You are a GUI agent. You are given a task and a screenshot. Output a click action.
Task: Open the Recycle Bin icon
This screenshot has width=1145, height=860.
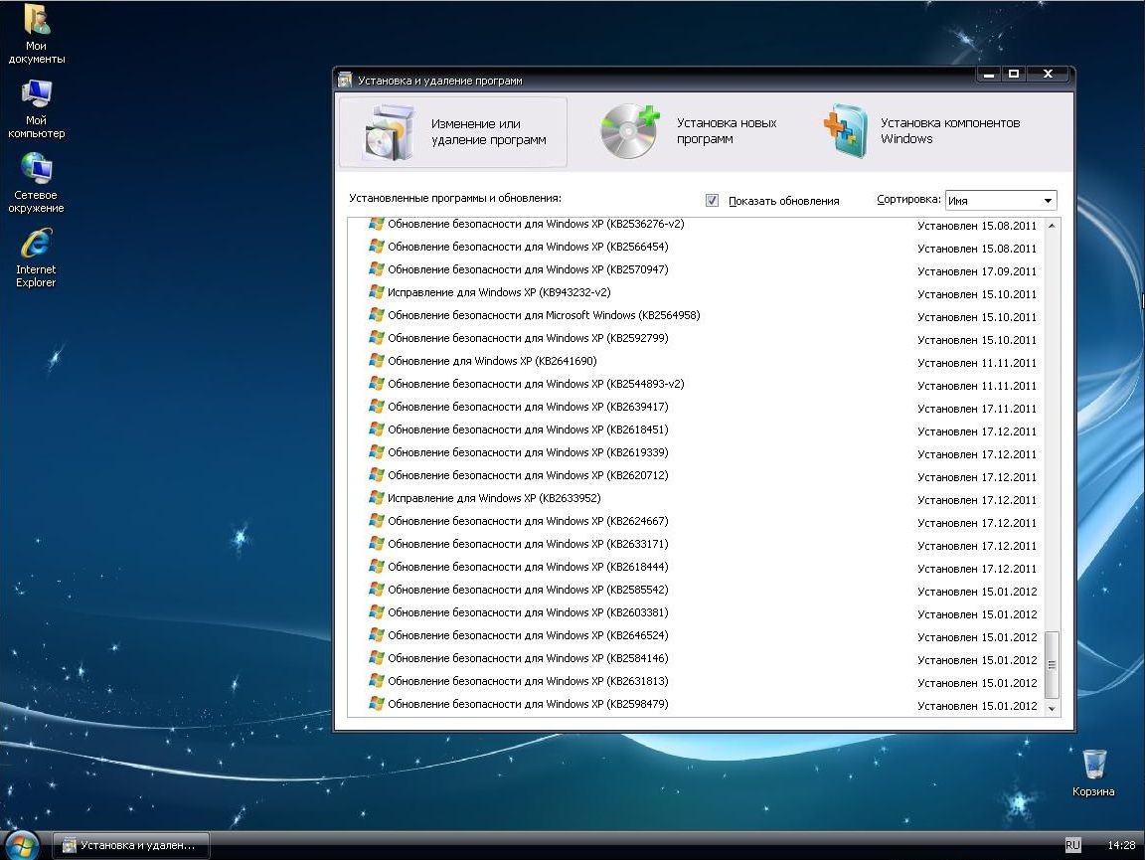1093,765
